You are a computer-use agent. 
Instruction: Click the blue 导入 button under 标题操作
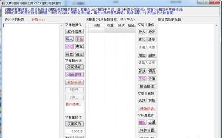click(70, 39)
